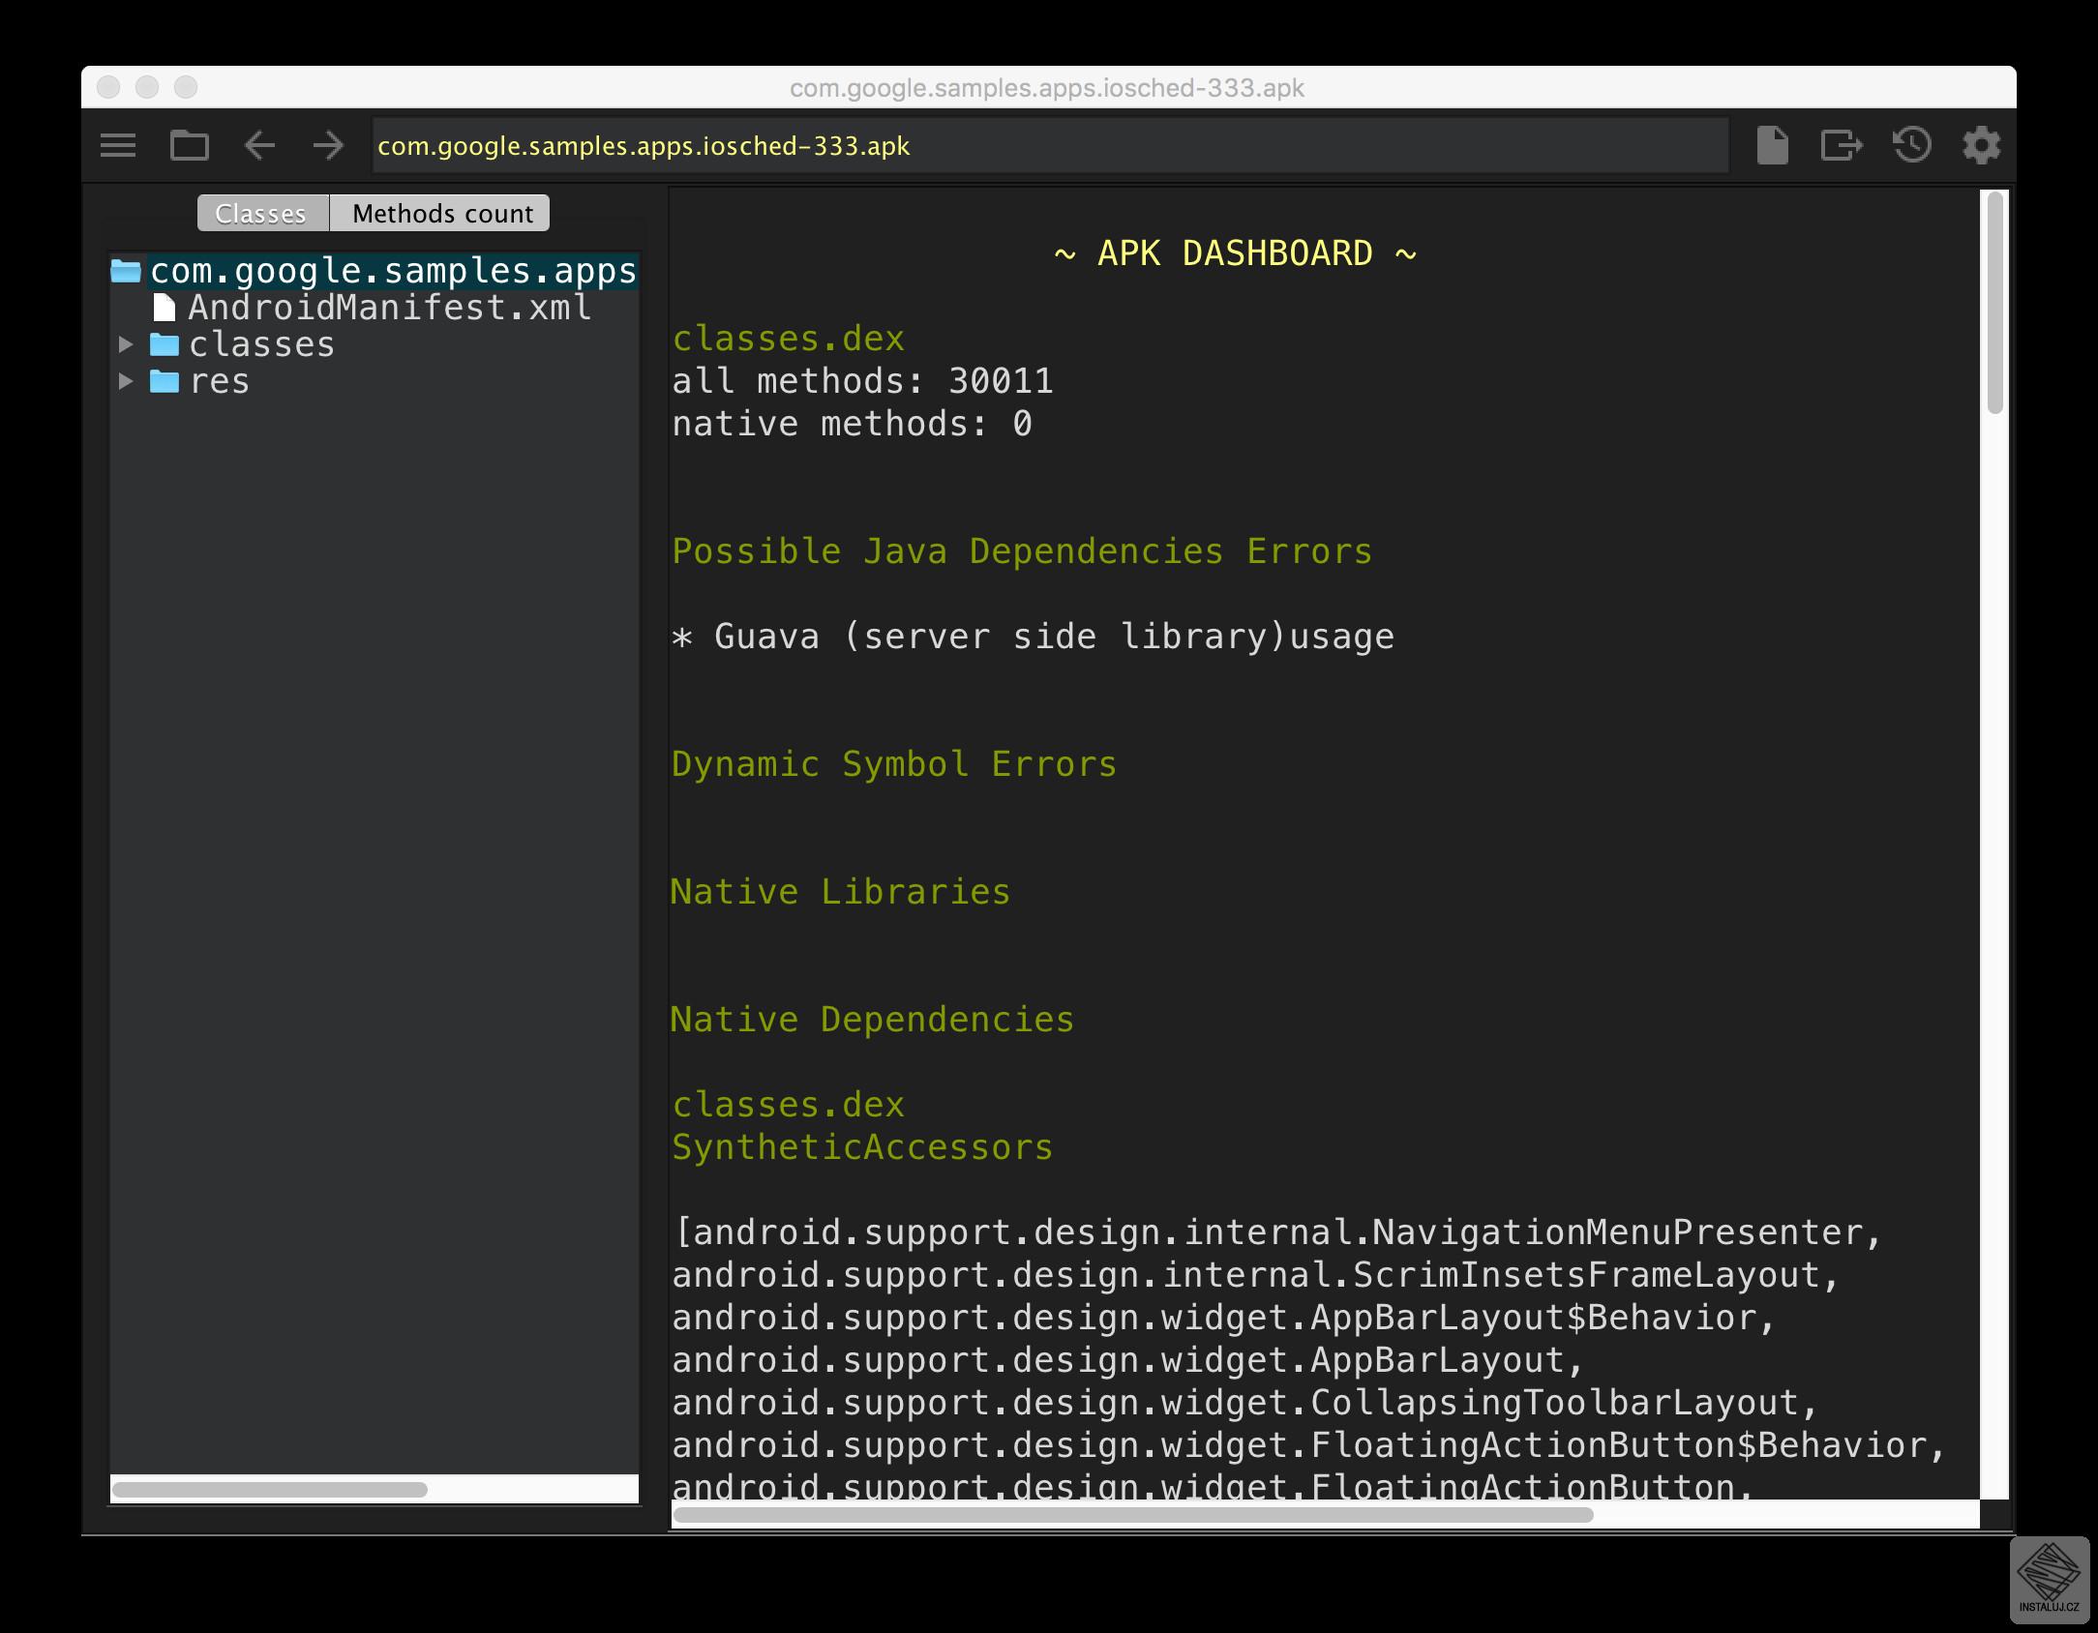
Task: Click the dashboard horizontal scrollbar thumb
Action: pyautogui.click(x=1133, y=1514)
